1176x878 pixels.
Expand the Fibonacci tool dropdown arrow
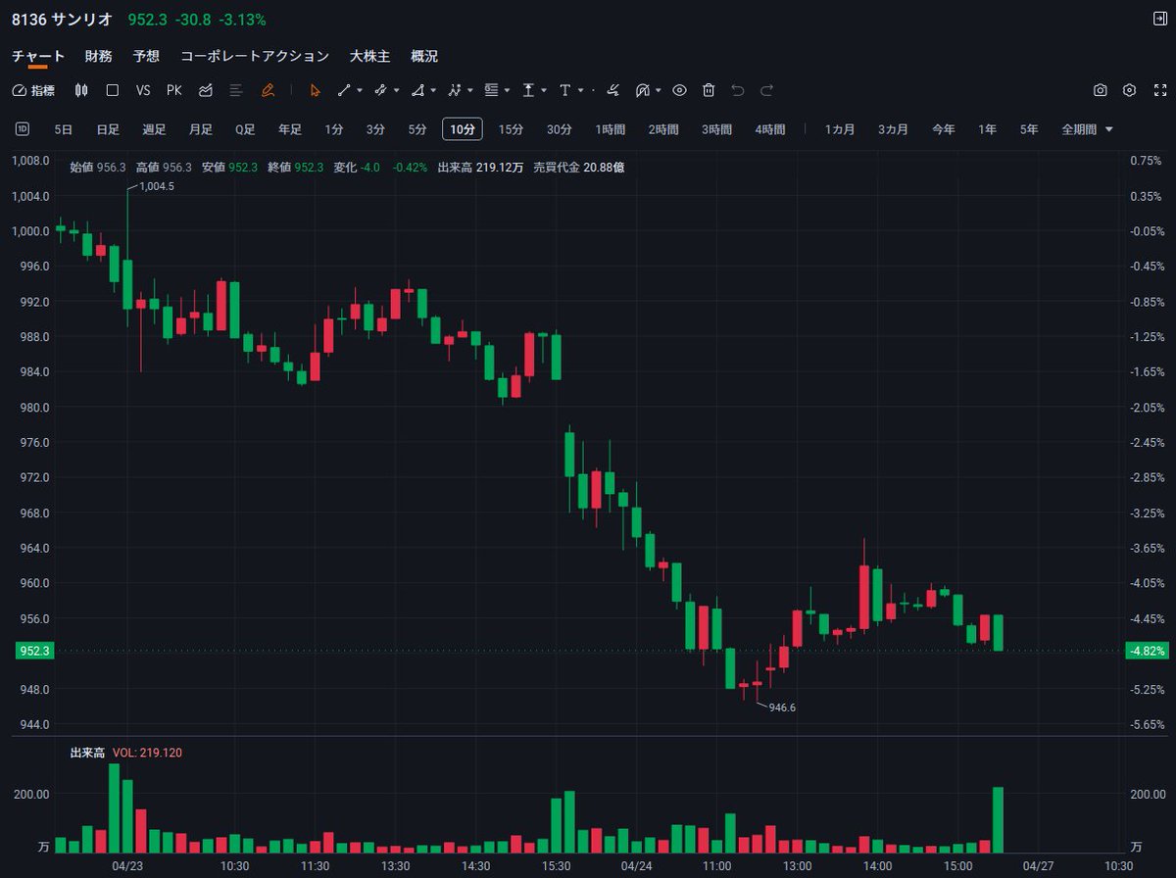point(507,90)
